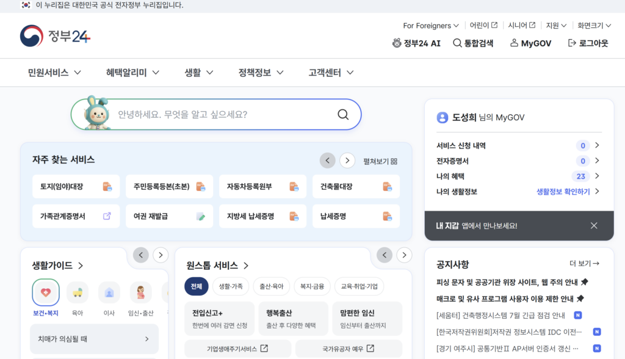Click the magnifier icon in search bar

coord(343,115)
